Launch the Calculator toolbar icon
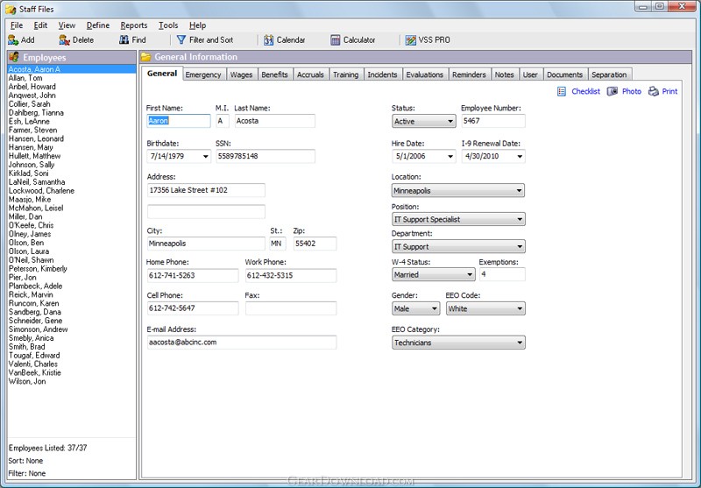Viewport: 701px width, 488px height. coord(336,40)
